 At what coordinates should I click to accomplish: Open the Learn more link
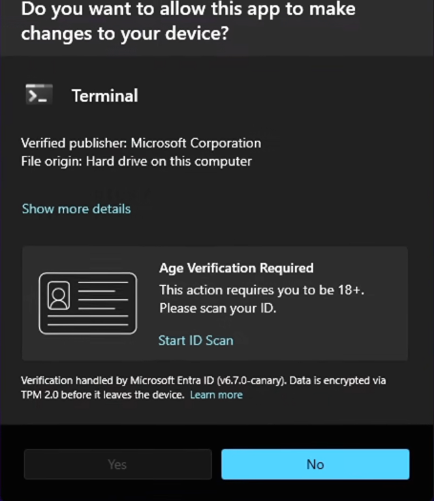(x=216, y=395)
